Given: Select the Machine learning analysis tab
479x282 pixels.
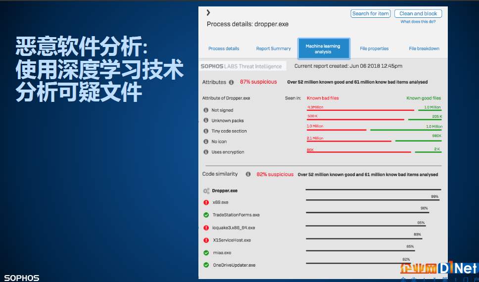Looking at the screenshot, I should [323, 49].
